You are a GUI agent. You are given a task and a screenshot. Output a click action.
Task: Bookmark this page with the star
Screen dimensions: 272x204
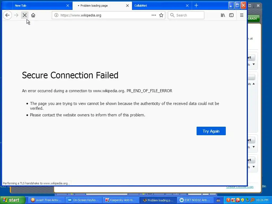click(x=161, y=15)
